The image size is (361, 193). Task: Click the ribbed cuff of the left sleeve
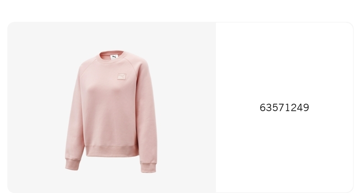(x=73, y=164)
